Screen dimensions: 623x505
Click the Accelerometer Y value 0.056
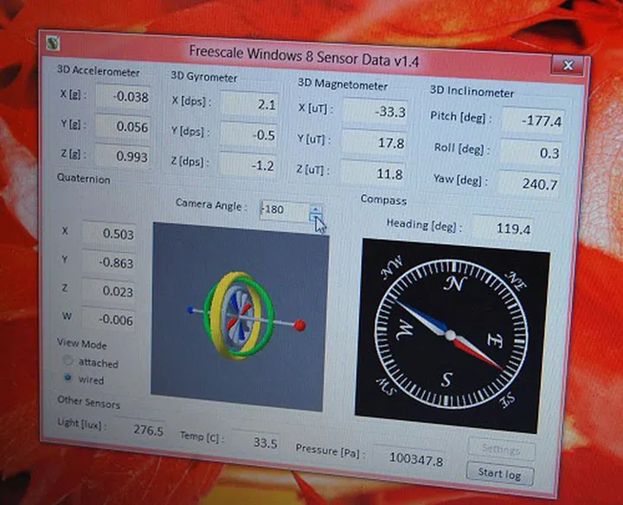tap(122, 126)
